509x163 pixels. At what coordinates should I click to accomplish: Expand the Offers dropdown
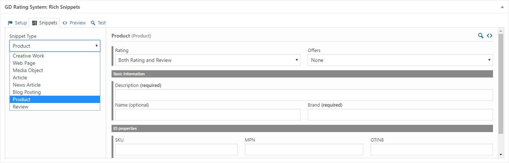pyautogui.click(x=400, y=60)
